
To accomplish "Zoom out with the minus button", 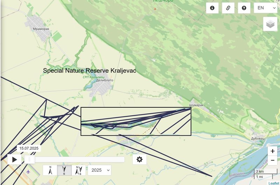I will coord(273,160).
